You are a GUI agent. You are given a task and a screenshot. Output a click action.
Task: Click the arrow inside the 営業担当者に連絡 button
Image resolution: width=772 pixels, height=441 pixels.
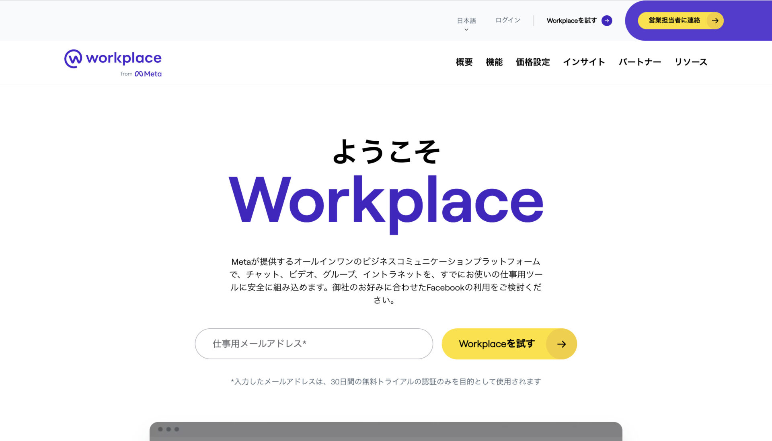click(x=715, y=20)
